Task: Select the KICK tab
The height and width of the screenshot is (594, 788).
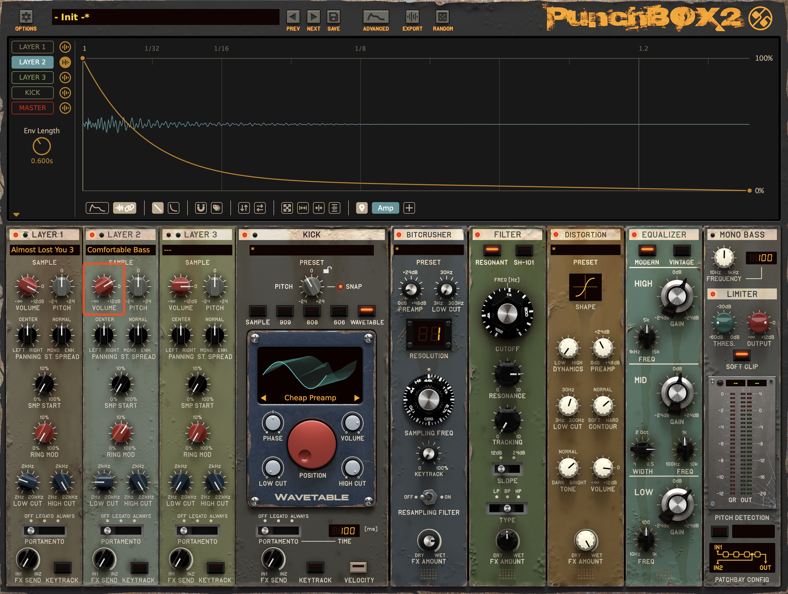Action: [x=32, y=93]
